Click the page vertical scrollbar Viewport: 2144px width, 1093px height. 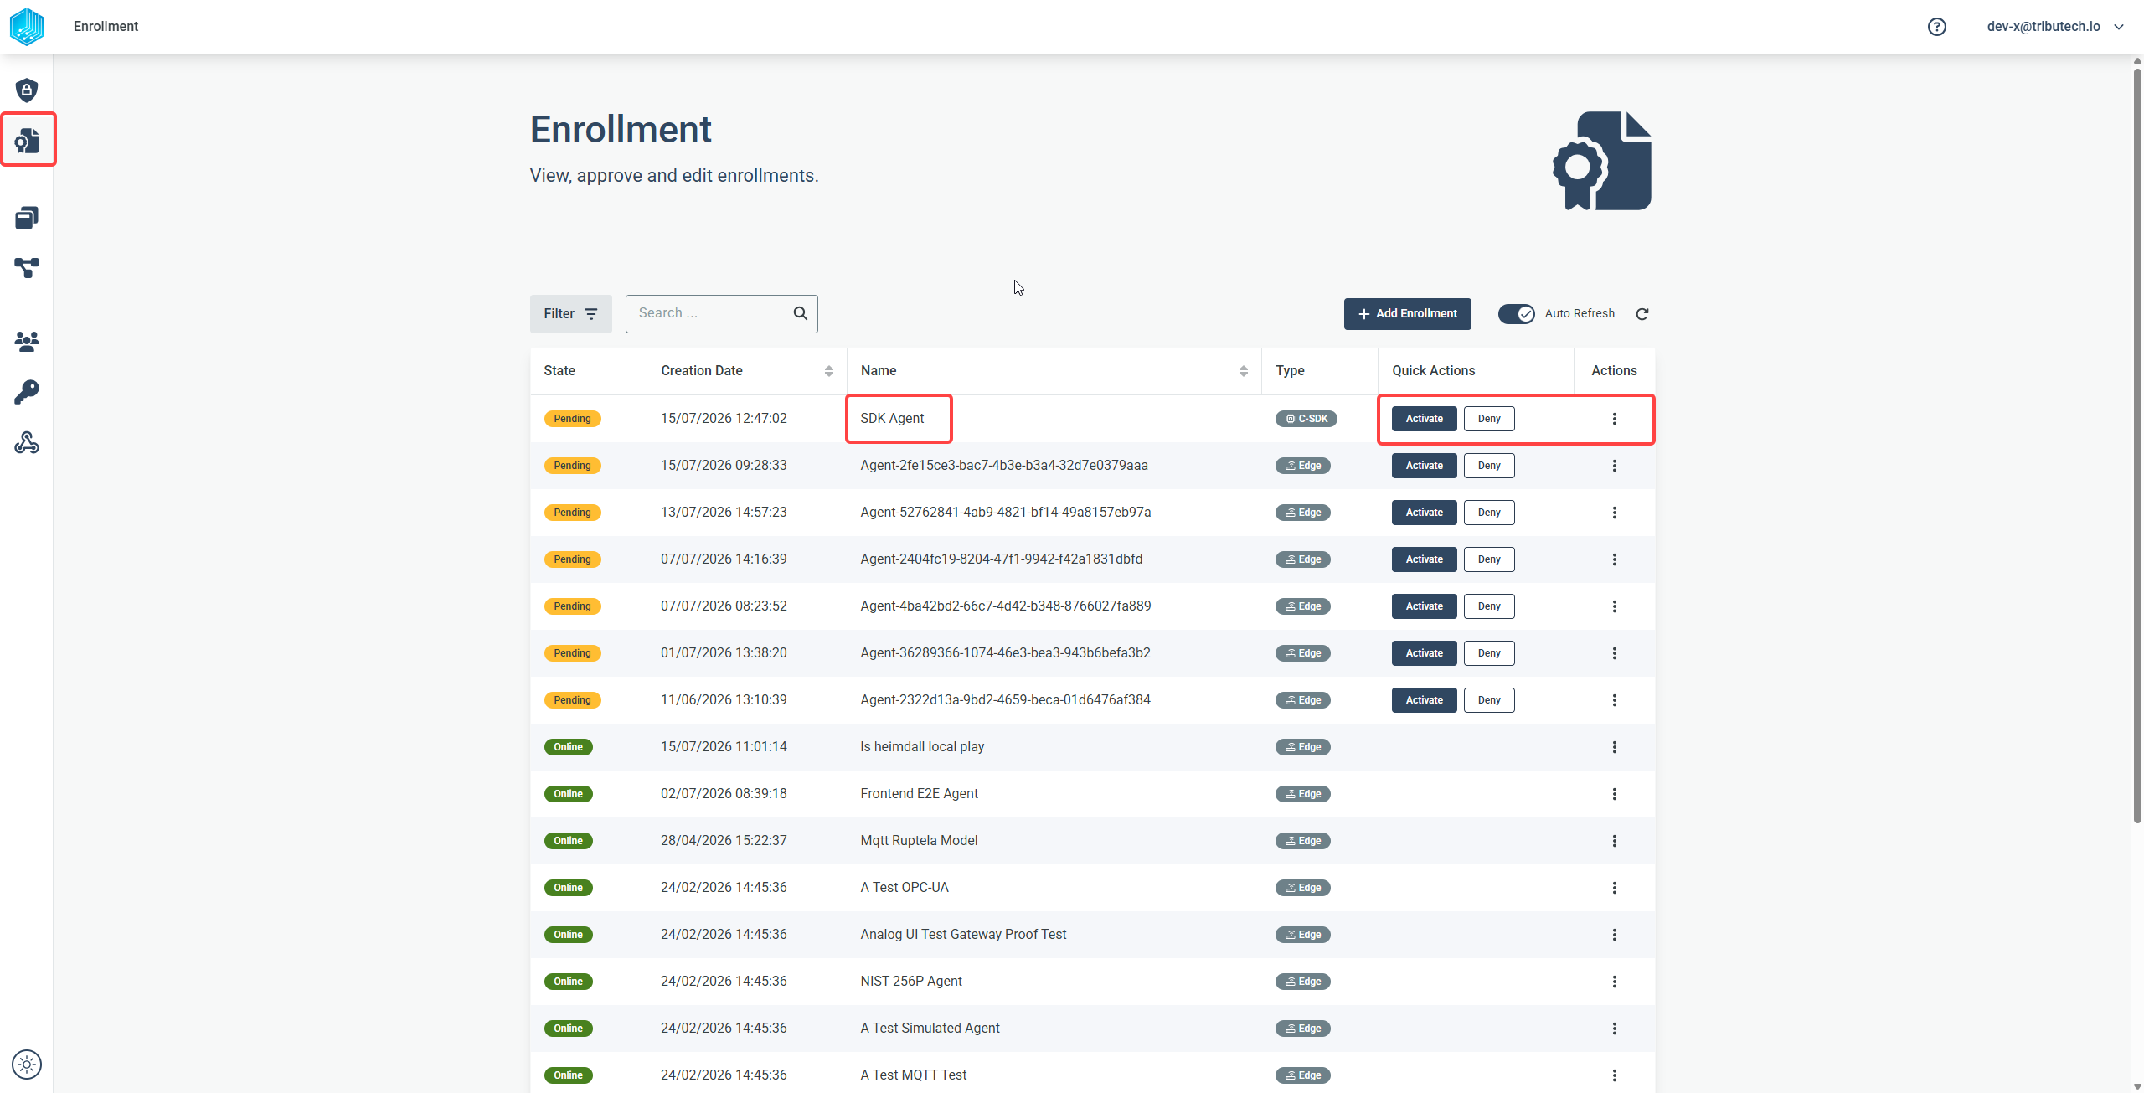[2137, 444]
